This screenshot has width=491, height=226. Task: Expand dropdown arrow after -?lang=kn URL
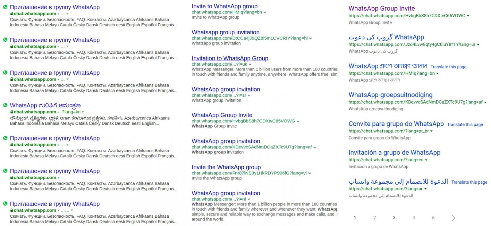pos(83,112)
